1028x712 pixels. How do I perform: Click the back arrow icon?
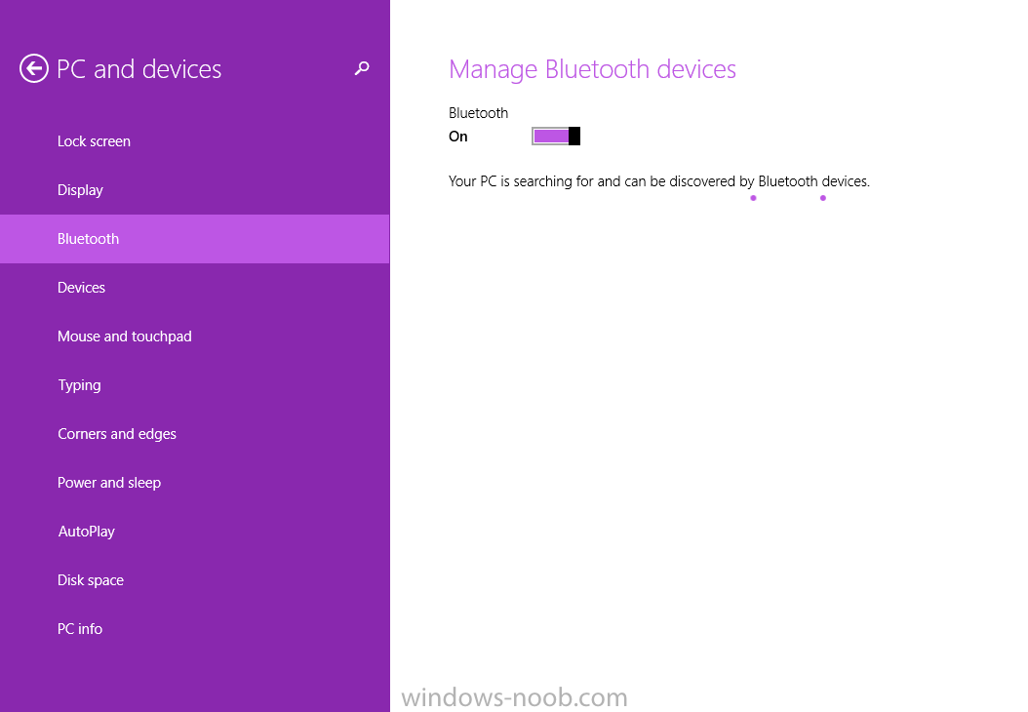(34, 68)
